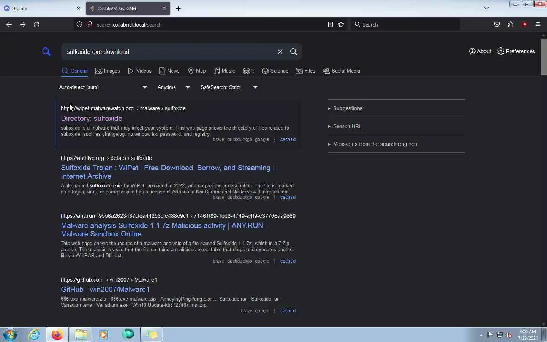Screen dimensions: 547x342
Task: Open cached link for ANY.RUN result
Action: [288, 261]
